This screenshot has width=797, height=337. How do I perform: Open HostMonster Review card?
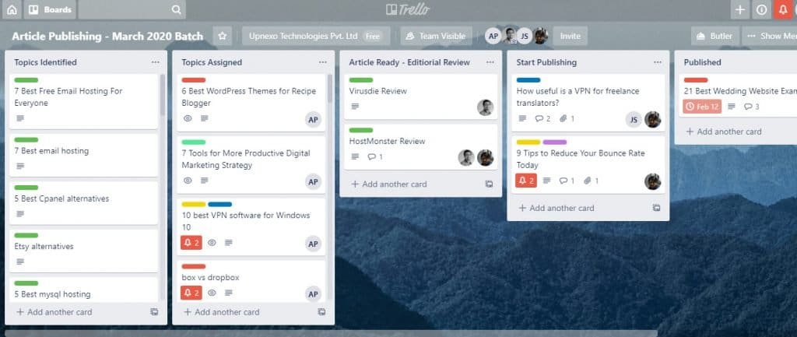[421, 147]
